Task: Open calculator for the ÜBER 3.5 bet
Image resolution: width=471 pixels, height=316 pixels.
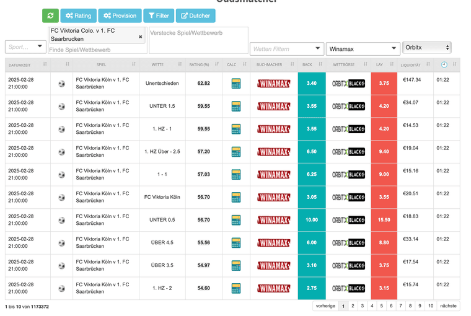Action: click(236, 266)
